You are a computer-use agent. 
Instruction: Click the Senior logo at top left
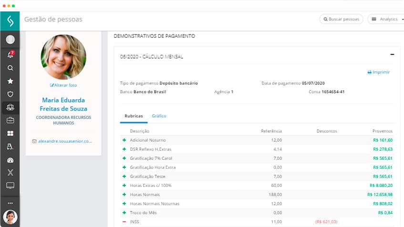coord(10,21)
